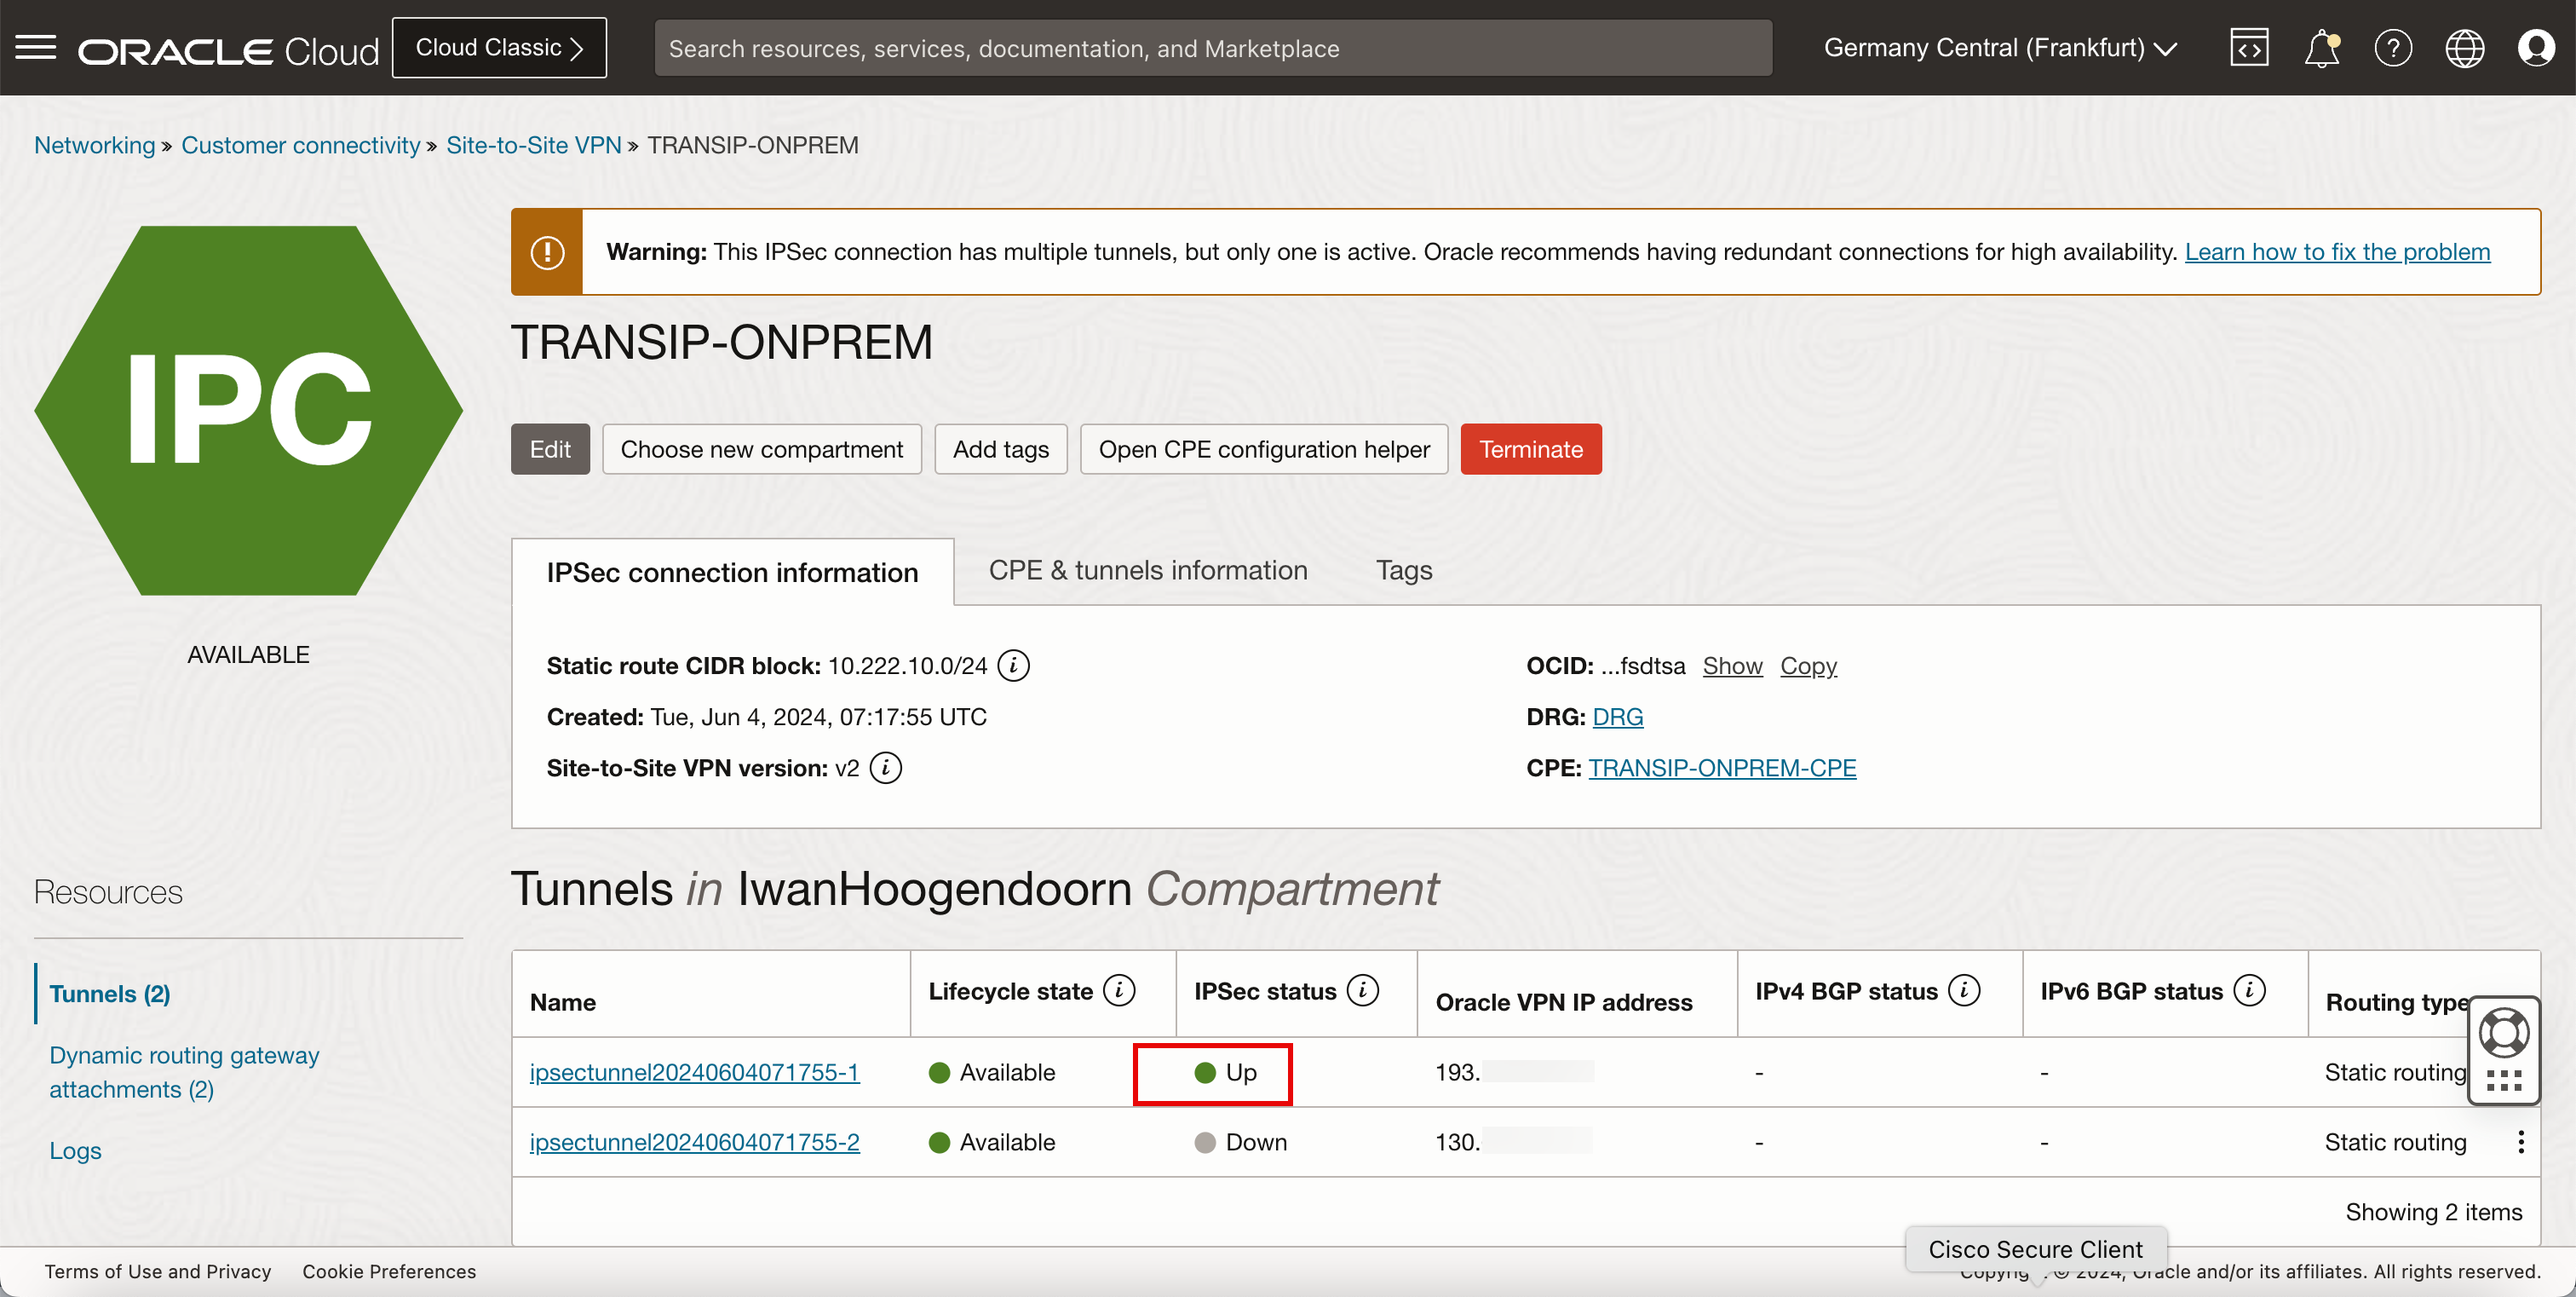This screenshot has width=2576, height=1297.
Task: Open the help question mark icon
Action: (x=2392, y=48)
